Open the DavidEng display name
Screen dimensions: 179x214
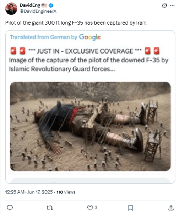[x=30, y=5]
